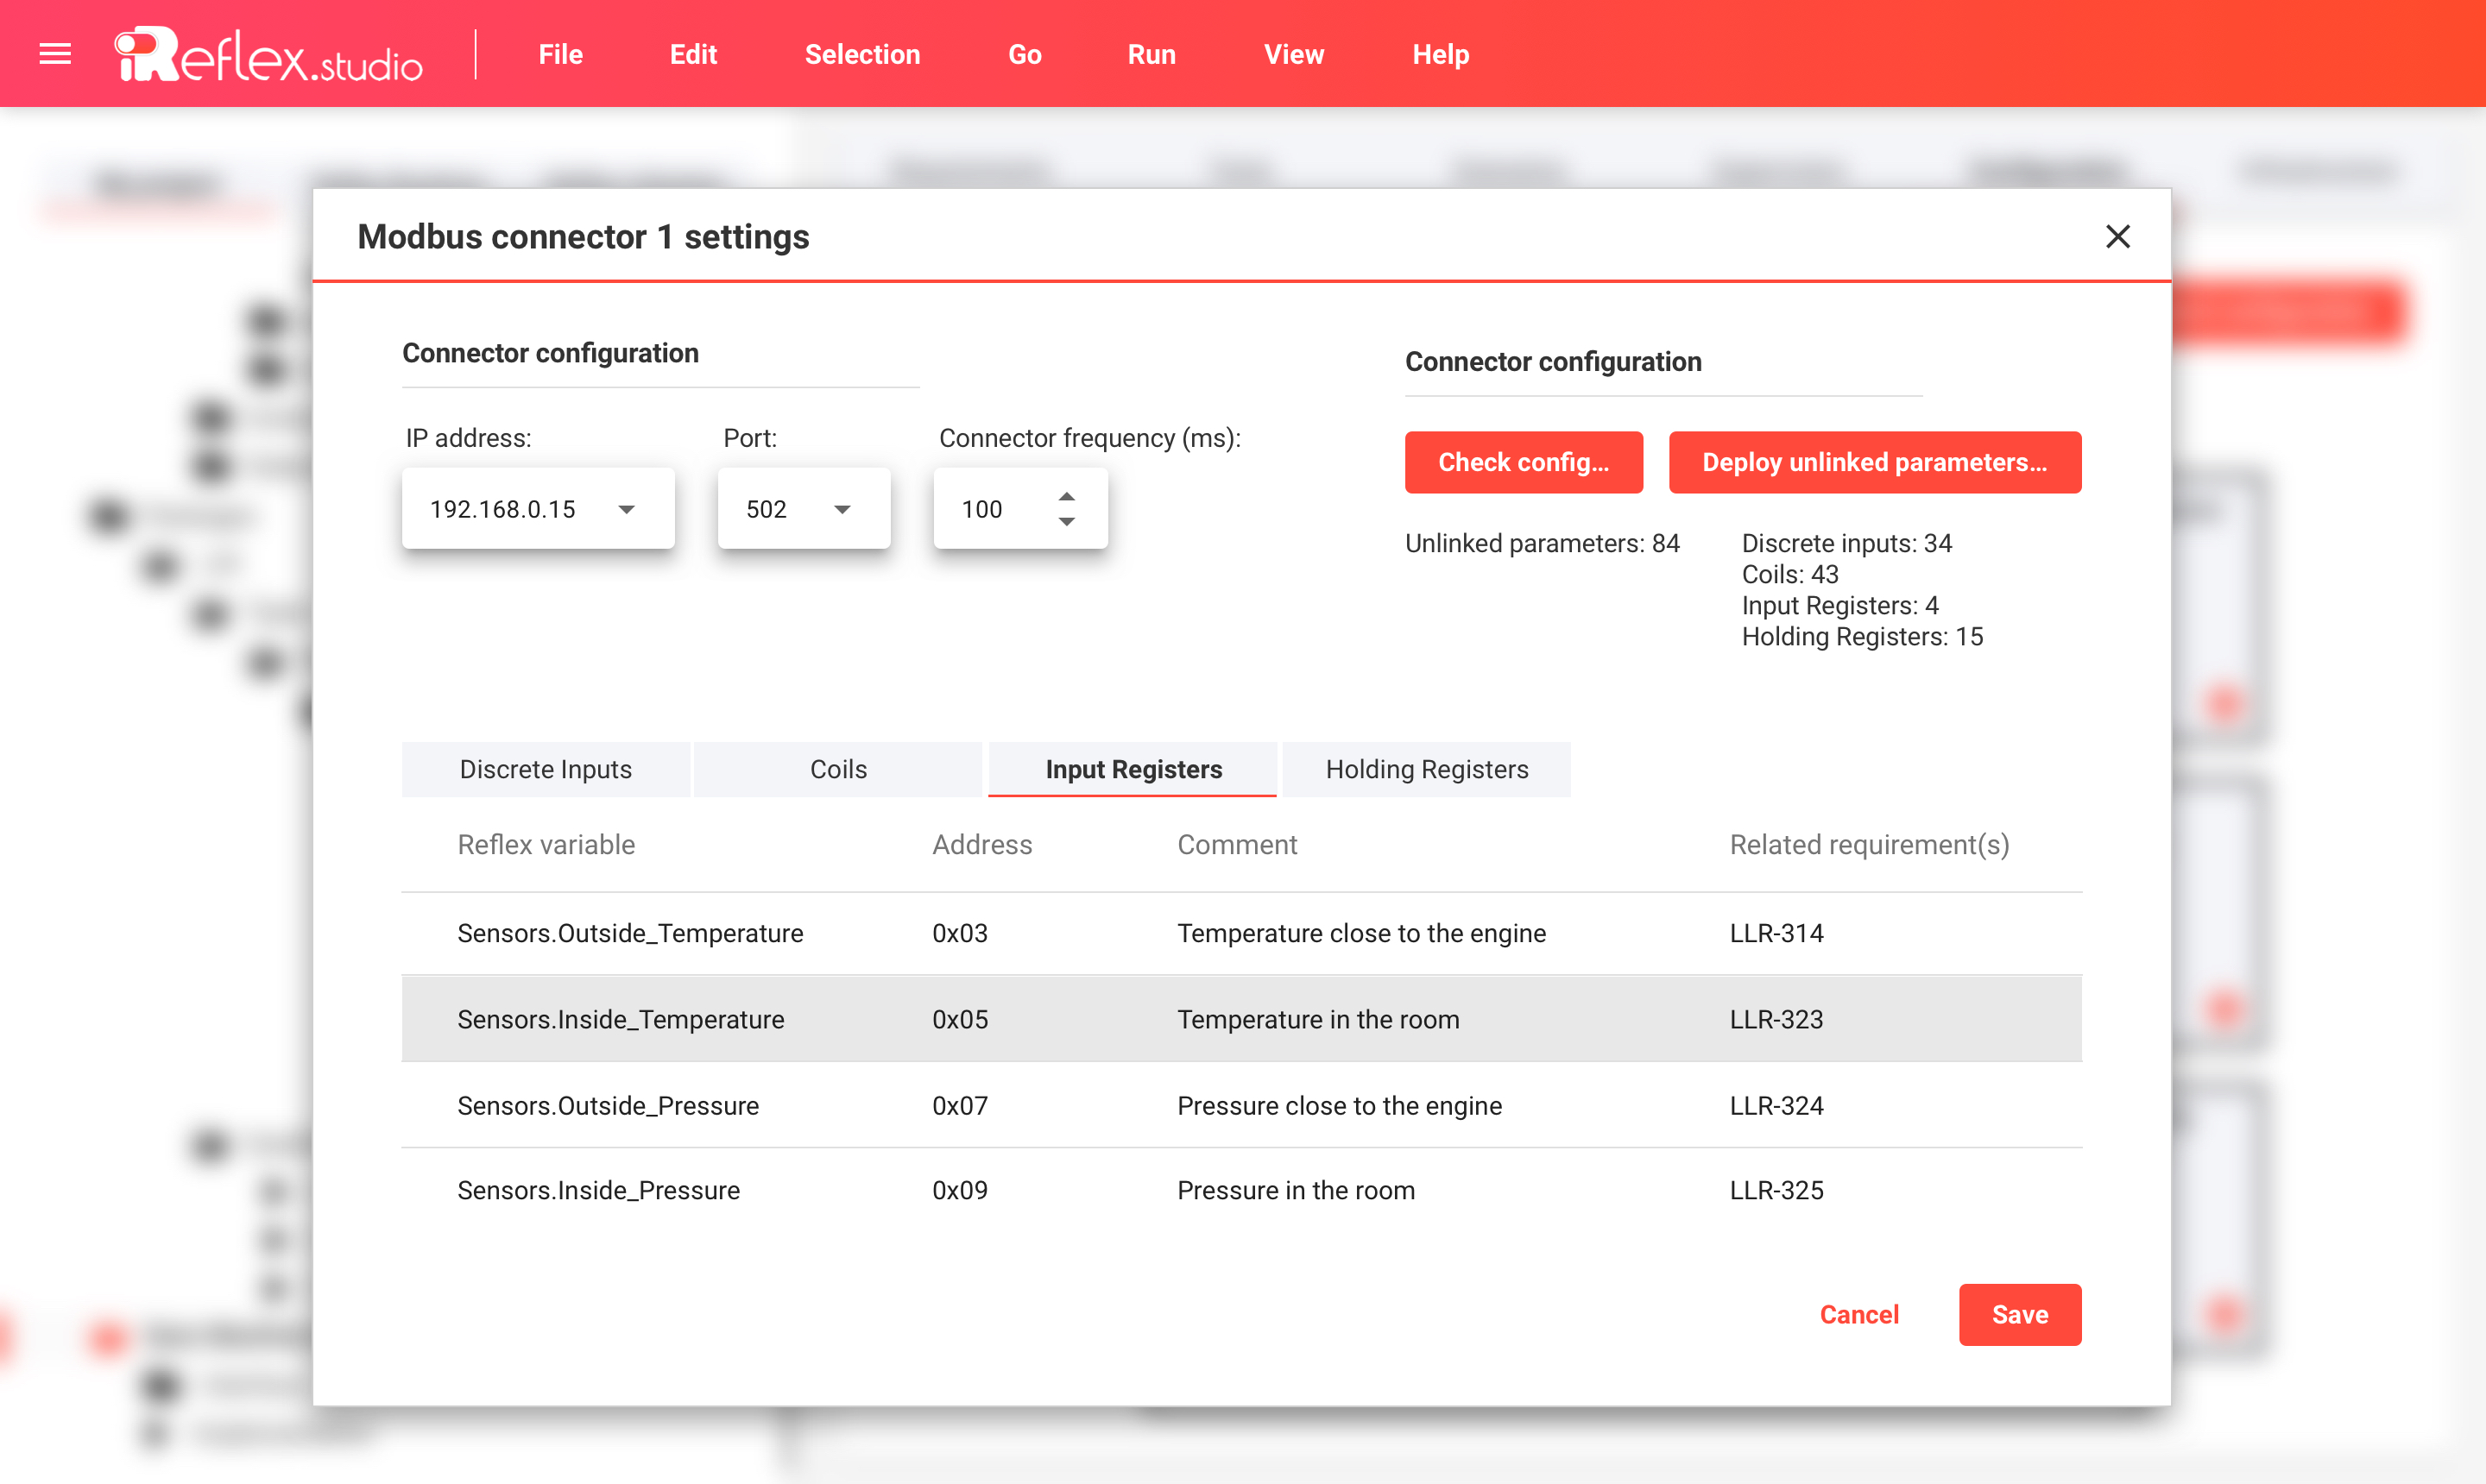Click the Cancel button
This screenshot has width=2486, height=1484.
1858,1314
